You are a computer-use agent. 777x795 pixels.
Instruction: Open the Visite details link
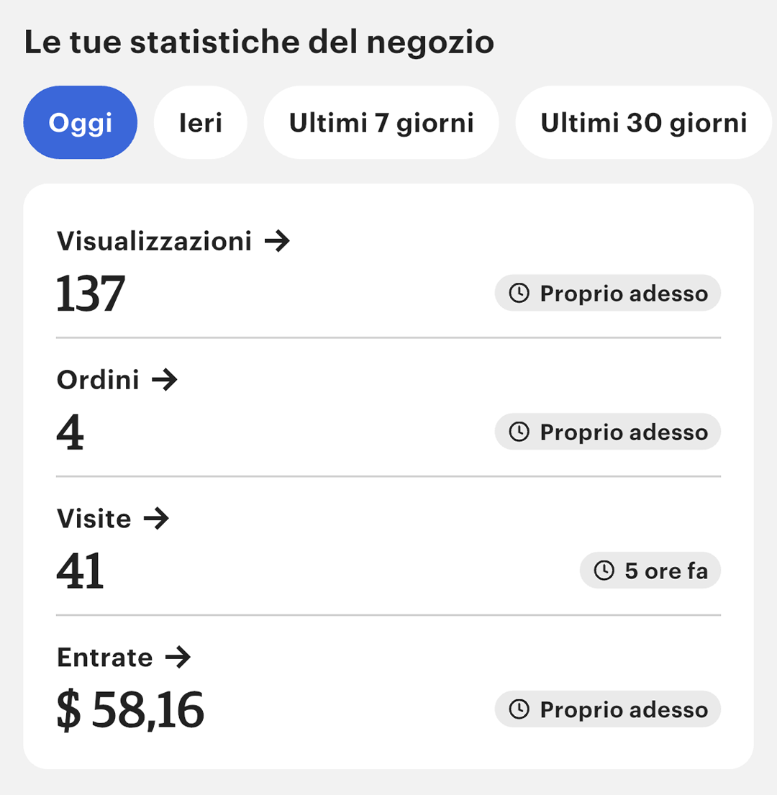pos(113,518)
